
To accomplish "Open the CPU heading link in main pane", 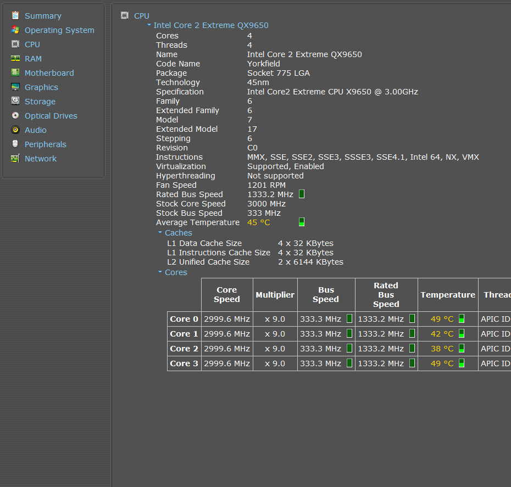I will [142, 16].
